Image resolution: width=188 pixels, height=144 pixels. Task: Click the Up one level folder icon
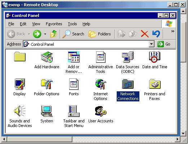click(54, 34)
